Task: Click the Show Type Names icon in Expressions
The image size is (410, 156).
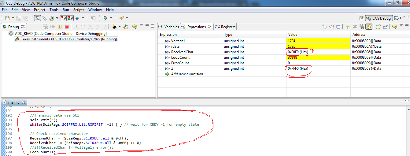Action: [324, 27]
